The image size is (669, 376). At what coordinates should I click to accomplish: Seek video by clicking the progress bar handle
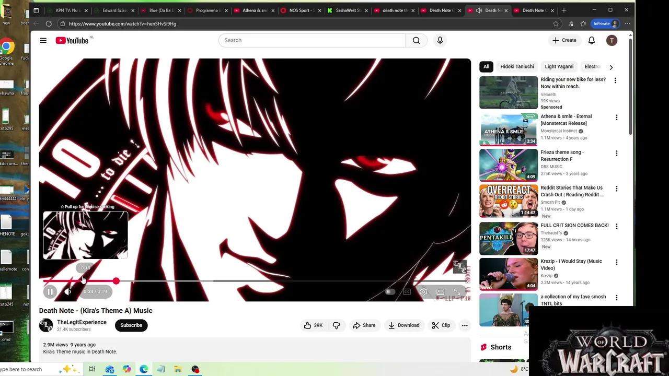tap(116, 281)
